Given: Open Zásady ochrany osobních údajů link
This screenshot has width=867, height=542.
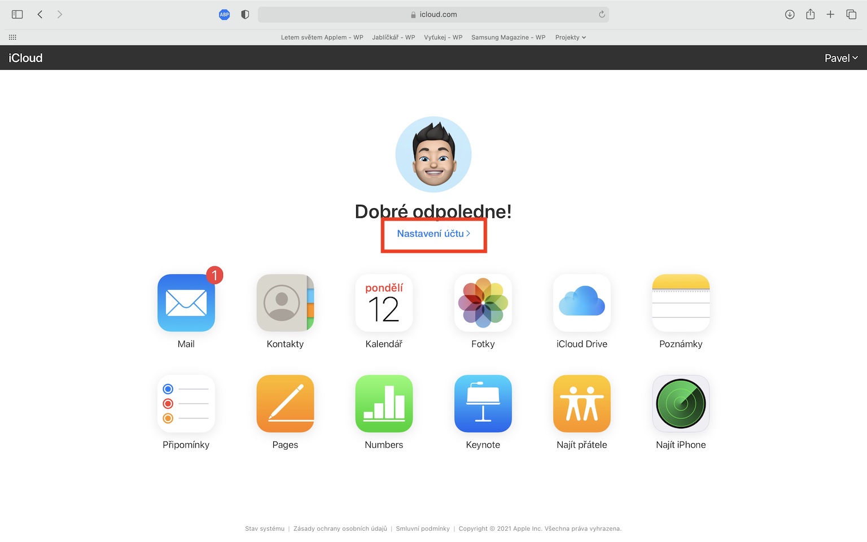Looking at the screenshot, I should tap(340, 528).
